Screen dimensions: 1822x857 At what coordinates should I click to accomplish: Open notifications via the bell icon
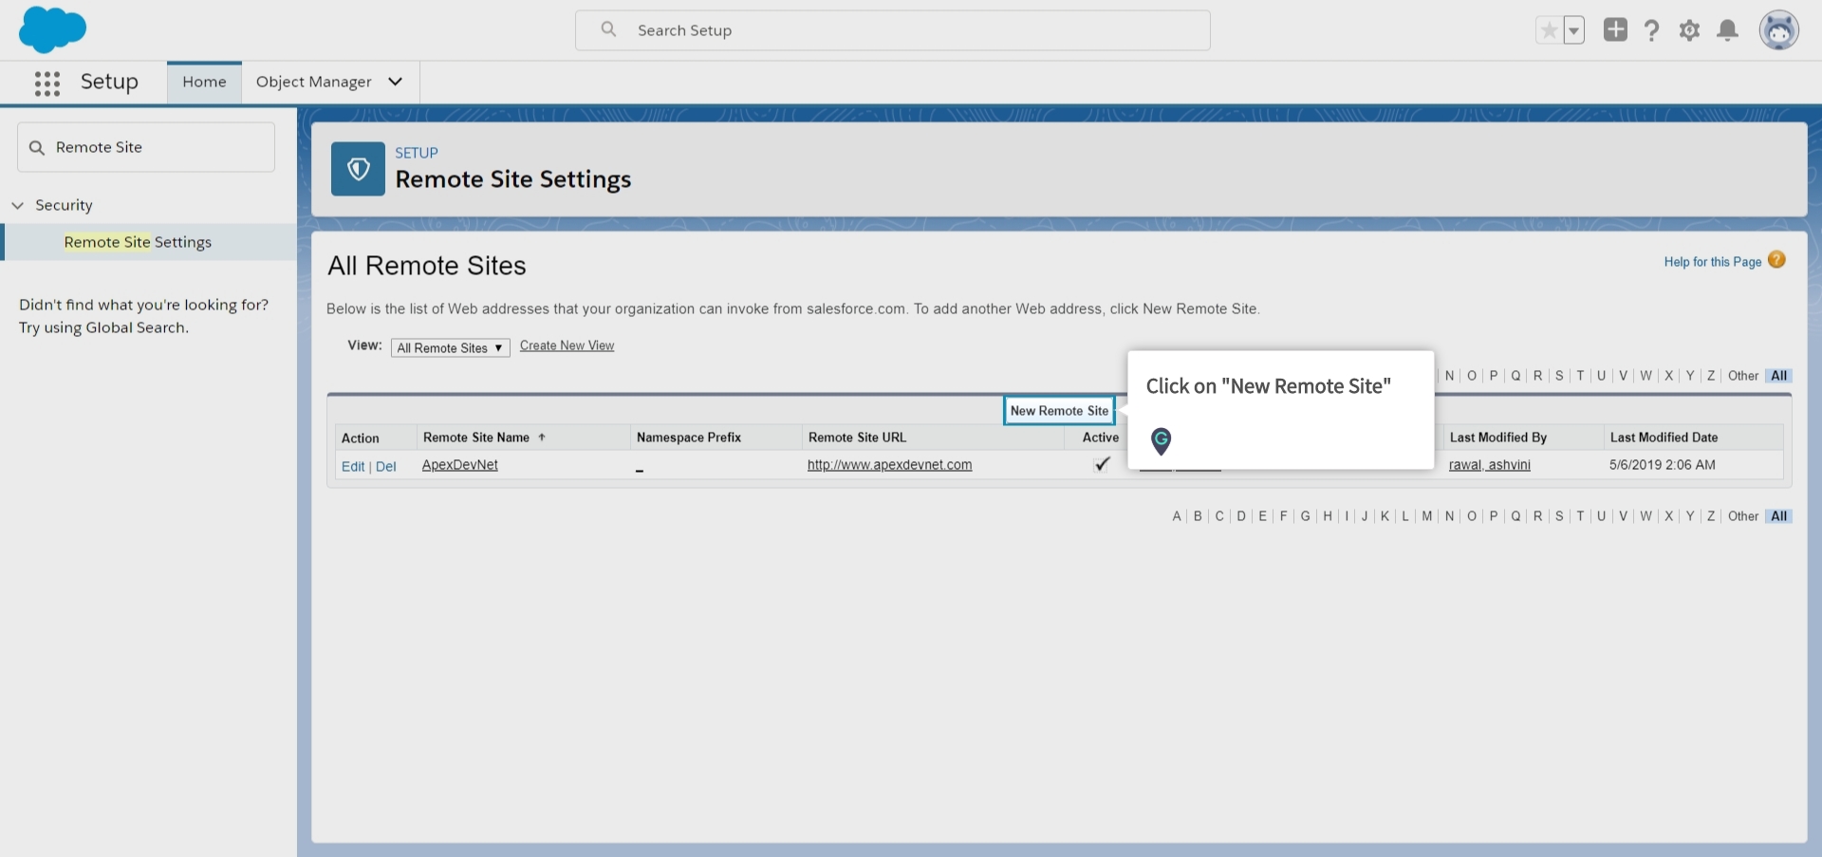1728,29
